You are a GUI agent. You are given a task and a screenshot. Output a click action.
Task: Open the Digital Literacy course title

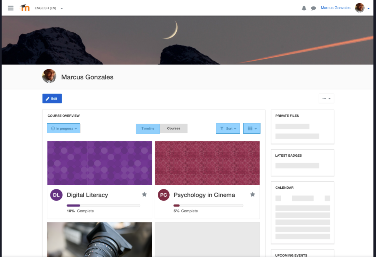pyautogui.click(x=87, y=195)
